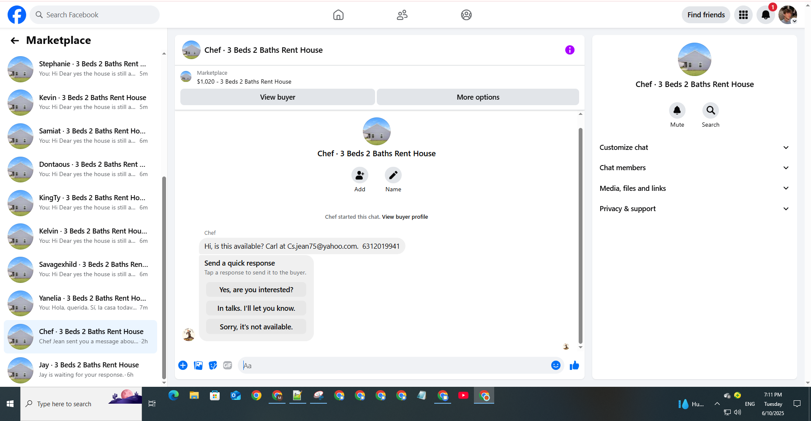Viewport: 811px width, 421px height.
Task: Expand the Chat members section
Action: [694, 168]
